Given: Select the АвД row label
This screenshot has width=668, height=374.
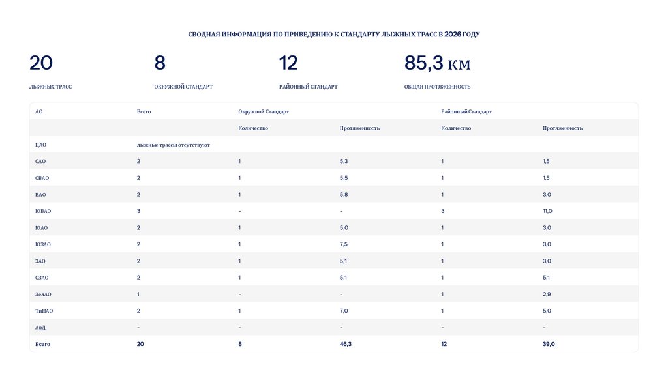Looking at the screenshot, I should (40, 328).
